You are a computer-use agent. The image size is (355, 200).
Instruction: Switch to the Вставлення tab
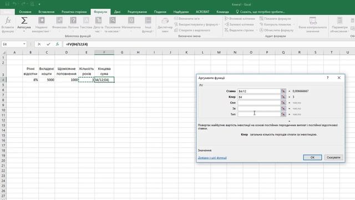tap(47, 12)
